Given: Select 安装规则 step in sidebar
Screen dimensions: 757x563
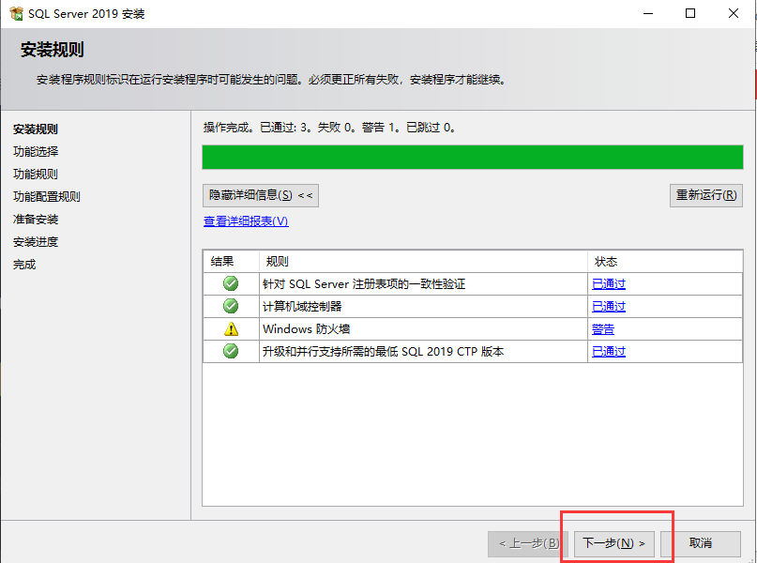Looking at the screenshot, I should point(36,129).
